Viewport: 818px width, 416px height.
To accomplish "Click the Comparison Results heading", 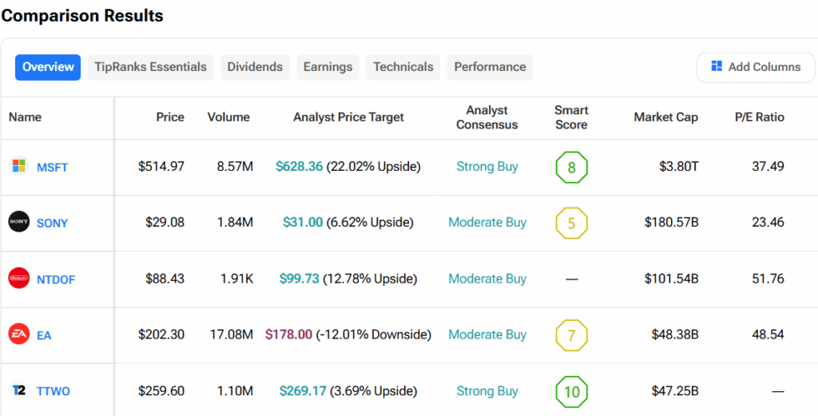I will pyautogui.click(x=82, y=16).
